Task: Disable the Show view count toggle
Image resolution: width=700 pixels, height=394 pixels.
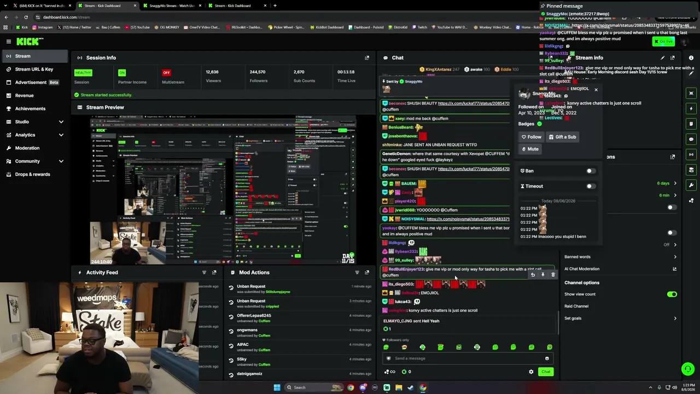Action: [x=672, y=294]
